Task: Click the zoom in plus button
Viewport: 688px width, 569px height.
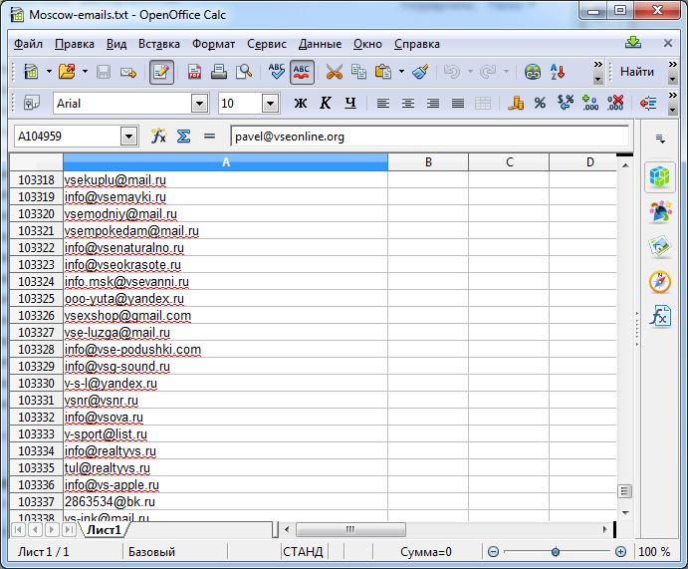Action: coord(620,551)
